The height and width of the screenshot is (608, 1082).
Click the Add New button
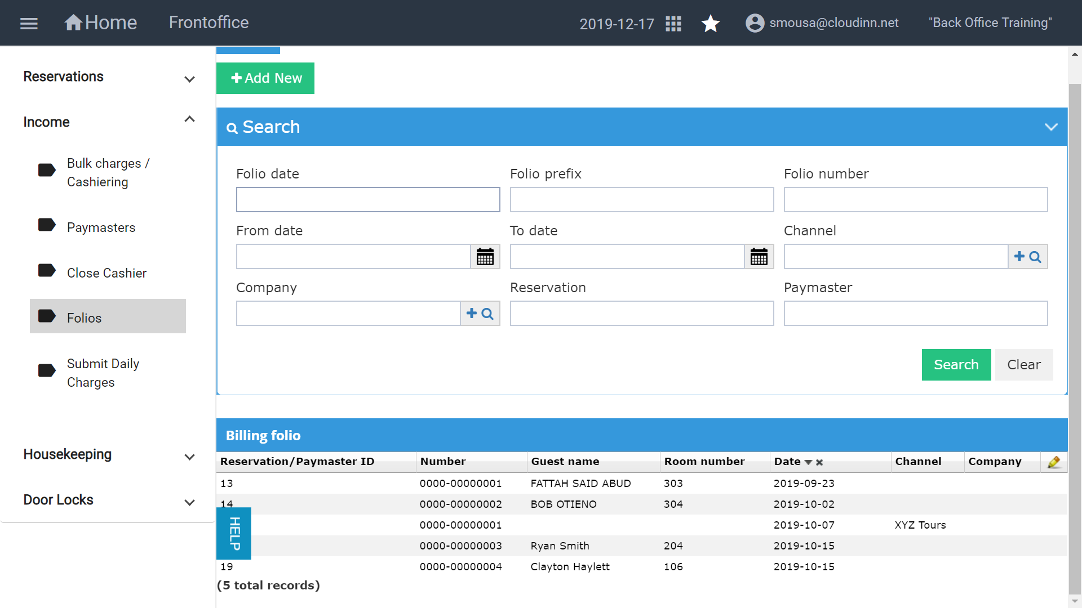[265, 78]
